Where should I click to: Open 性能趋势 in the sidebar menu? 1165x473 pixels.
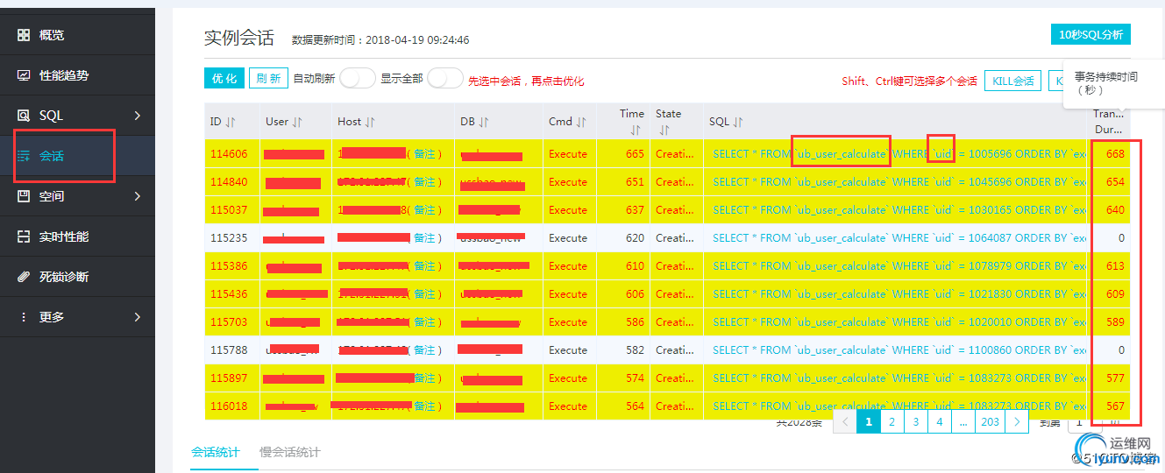pos(64,75)
